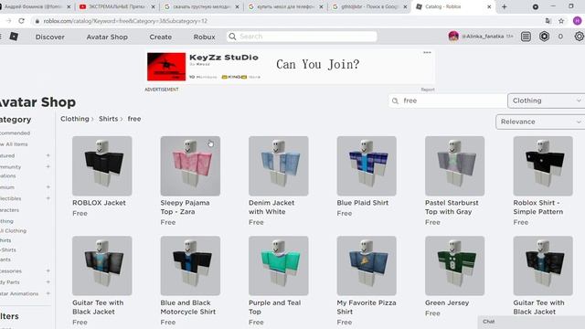Reload the page with the refresh icon
585x329 pixels.
(21, 21)
